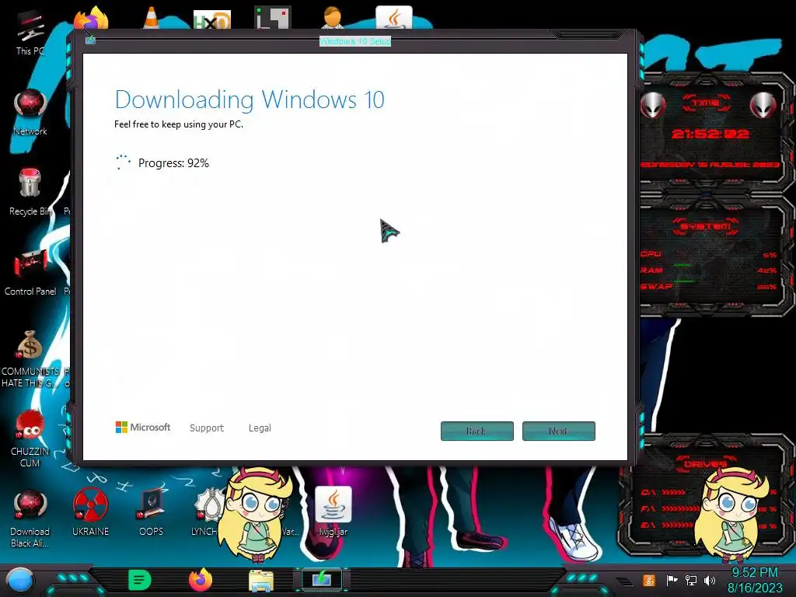Open the Network desktop icon

(30, 112)
